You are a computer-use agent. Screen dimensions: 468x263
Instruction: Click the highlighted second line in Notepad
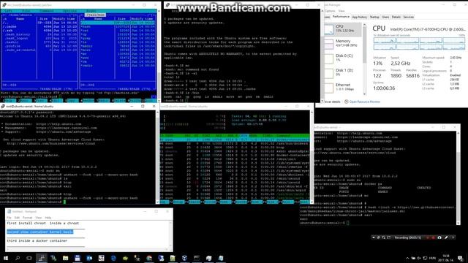pos(40,232)
